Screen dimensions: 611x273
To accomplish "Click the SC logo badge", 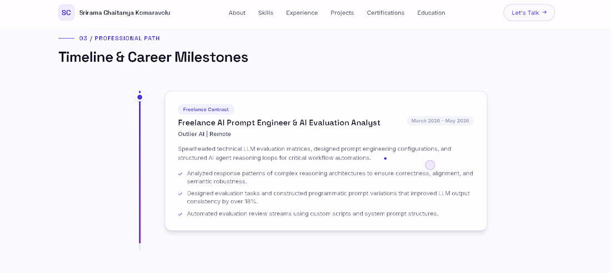I will pos(66,12).
